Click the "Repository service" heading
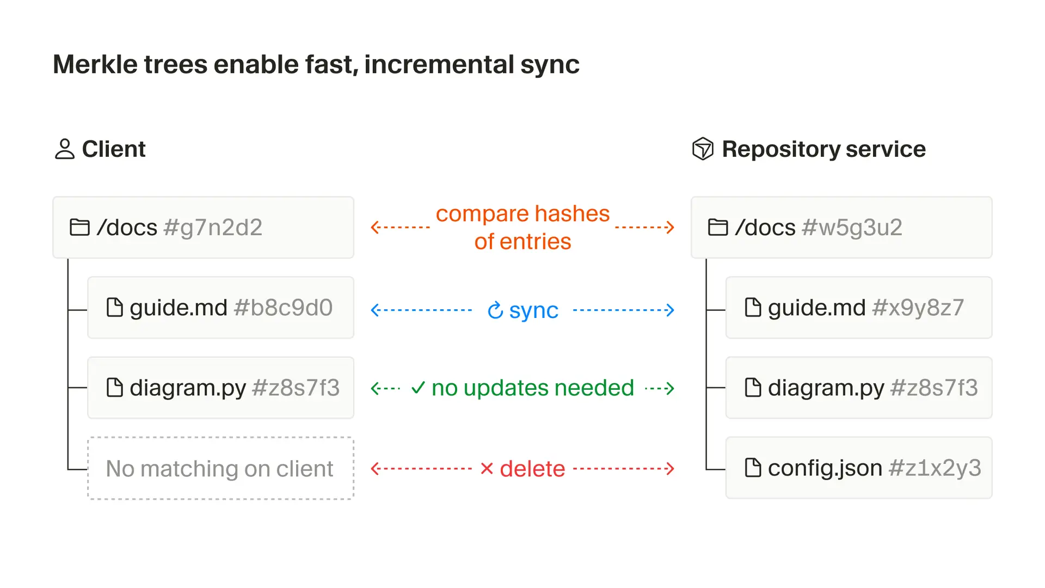The height and width of the screenshot is (588, 1045). (x=823, y=149)
